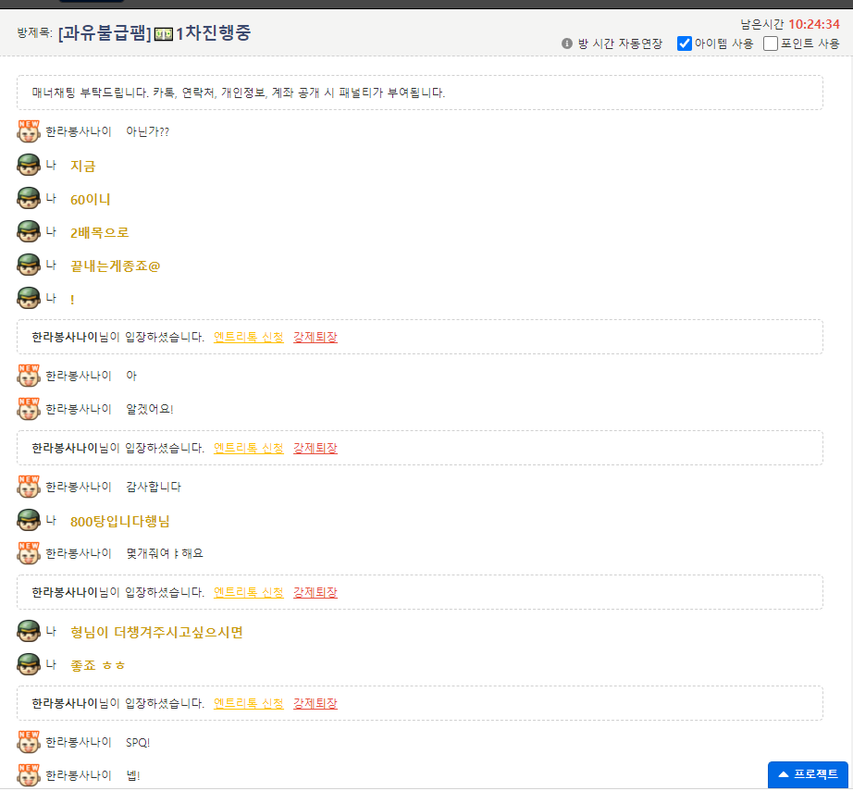This screenshot has width=853, height=791.
Task: Expand the 프로젝트 panel button
Action: (x=808, y=774)
